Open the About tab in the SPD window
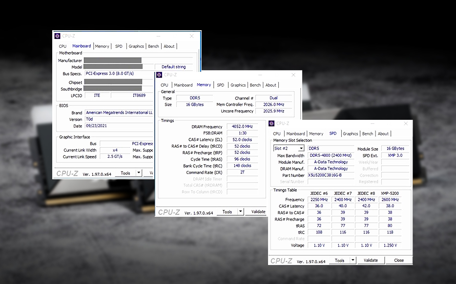This screenshot has width=456, height=284. (383, 133)
